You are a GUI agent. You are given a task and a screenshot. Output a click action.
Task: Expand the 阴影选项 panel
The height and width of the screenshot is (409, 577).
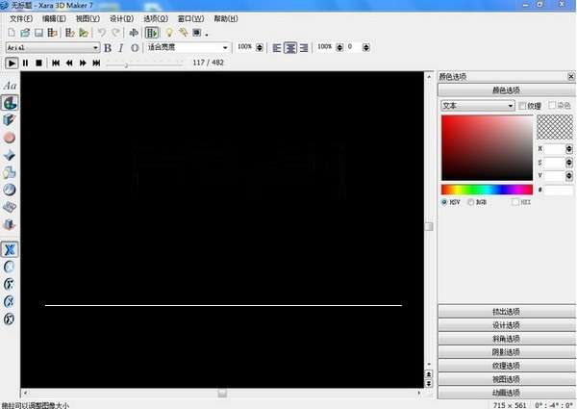coord(507,352)
